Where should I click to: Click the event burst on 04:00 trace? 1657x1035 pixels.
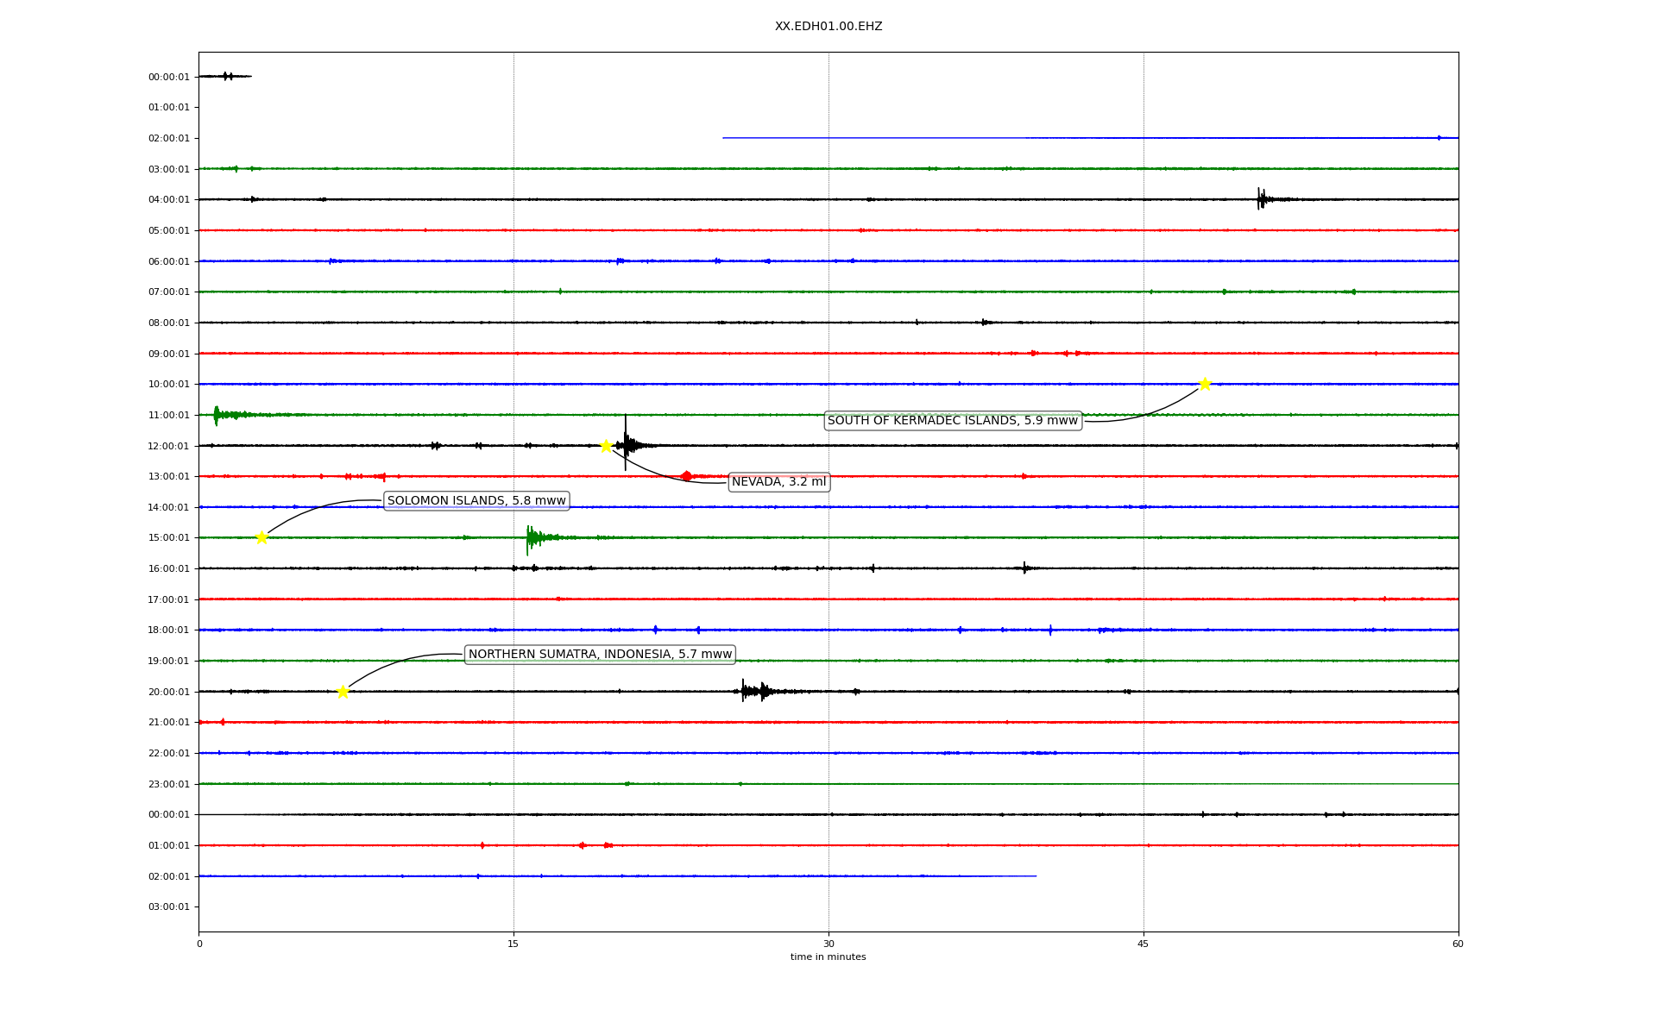pos(1263,199)
